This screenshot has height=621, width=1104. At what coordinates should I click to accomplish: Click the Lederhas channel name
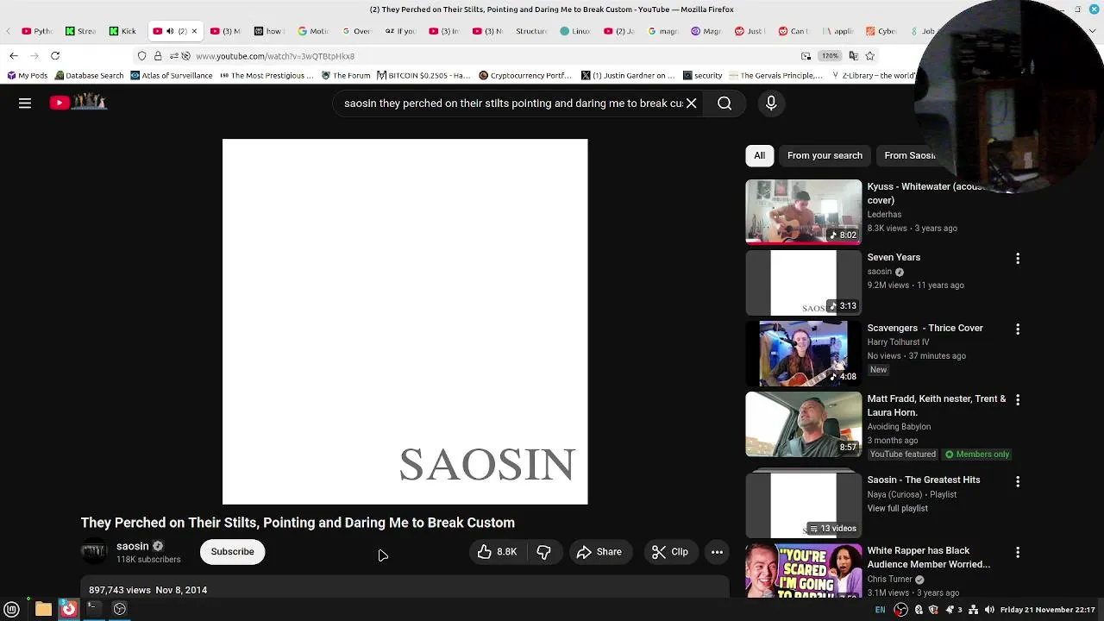click(884, 214)
